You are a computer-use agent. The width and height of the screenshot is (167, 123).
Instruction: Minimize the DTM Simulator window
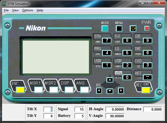click(x=142, y=3)
